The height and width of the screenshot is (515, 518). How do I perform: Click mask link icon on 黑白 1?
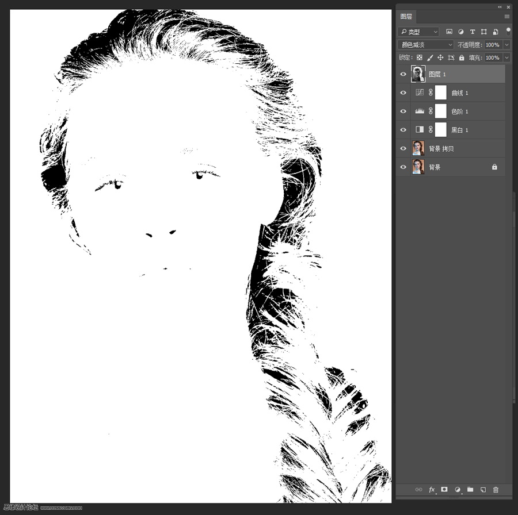[x=431, y=130]
